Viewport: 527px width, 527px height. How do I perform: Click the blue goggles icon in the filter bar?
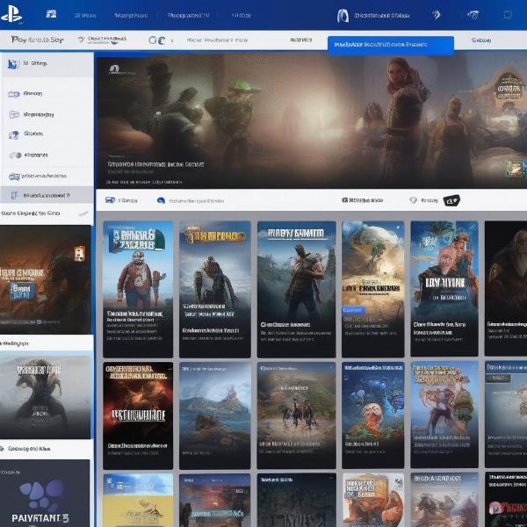coord(111,200)
